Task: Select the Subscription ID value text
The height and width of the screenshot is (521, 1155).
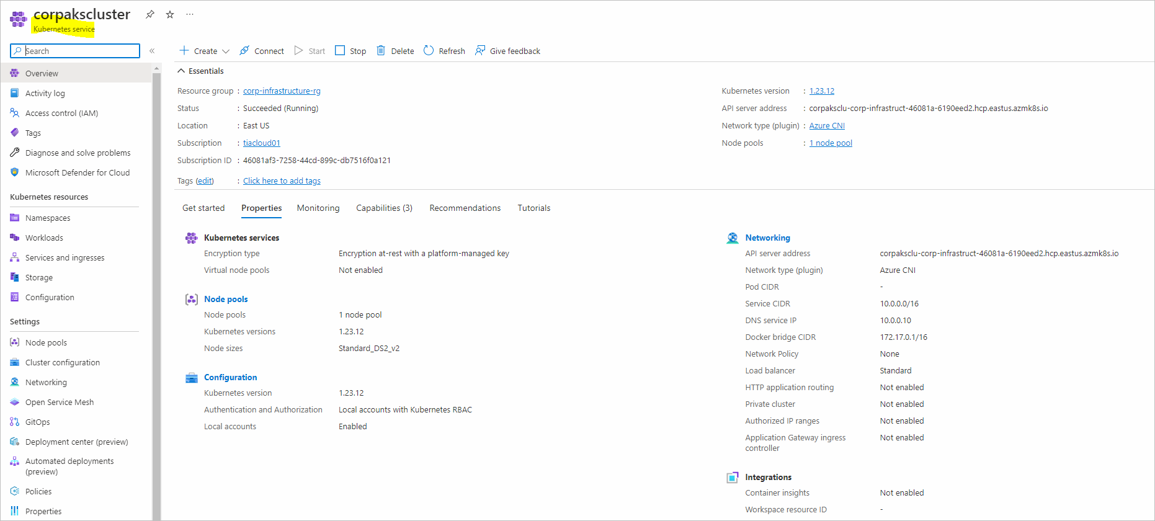Action: pyautogui.click(x=317, y=160)
